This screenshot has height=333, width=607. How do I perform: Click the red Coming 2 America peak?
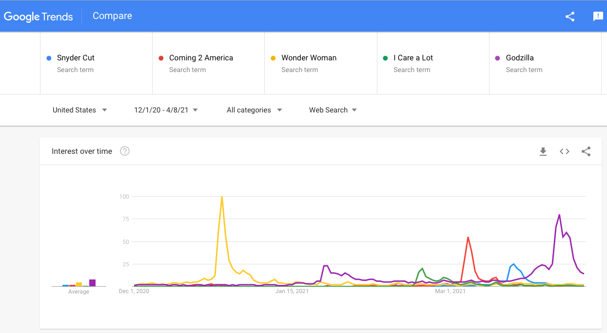click(468, 238)
